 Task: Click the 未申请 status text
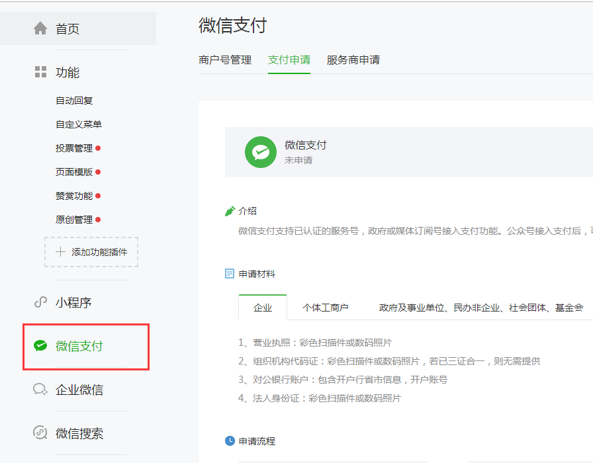tap(298, 160)
